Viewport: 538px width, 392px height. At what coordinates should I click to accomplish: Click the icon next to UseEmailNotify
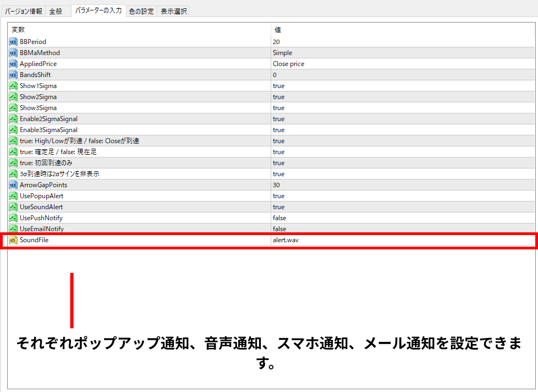pyautogui.click(x=13, y=229)
